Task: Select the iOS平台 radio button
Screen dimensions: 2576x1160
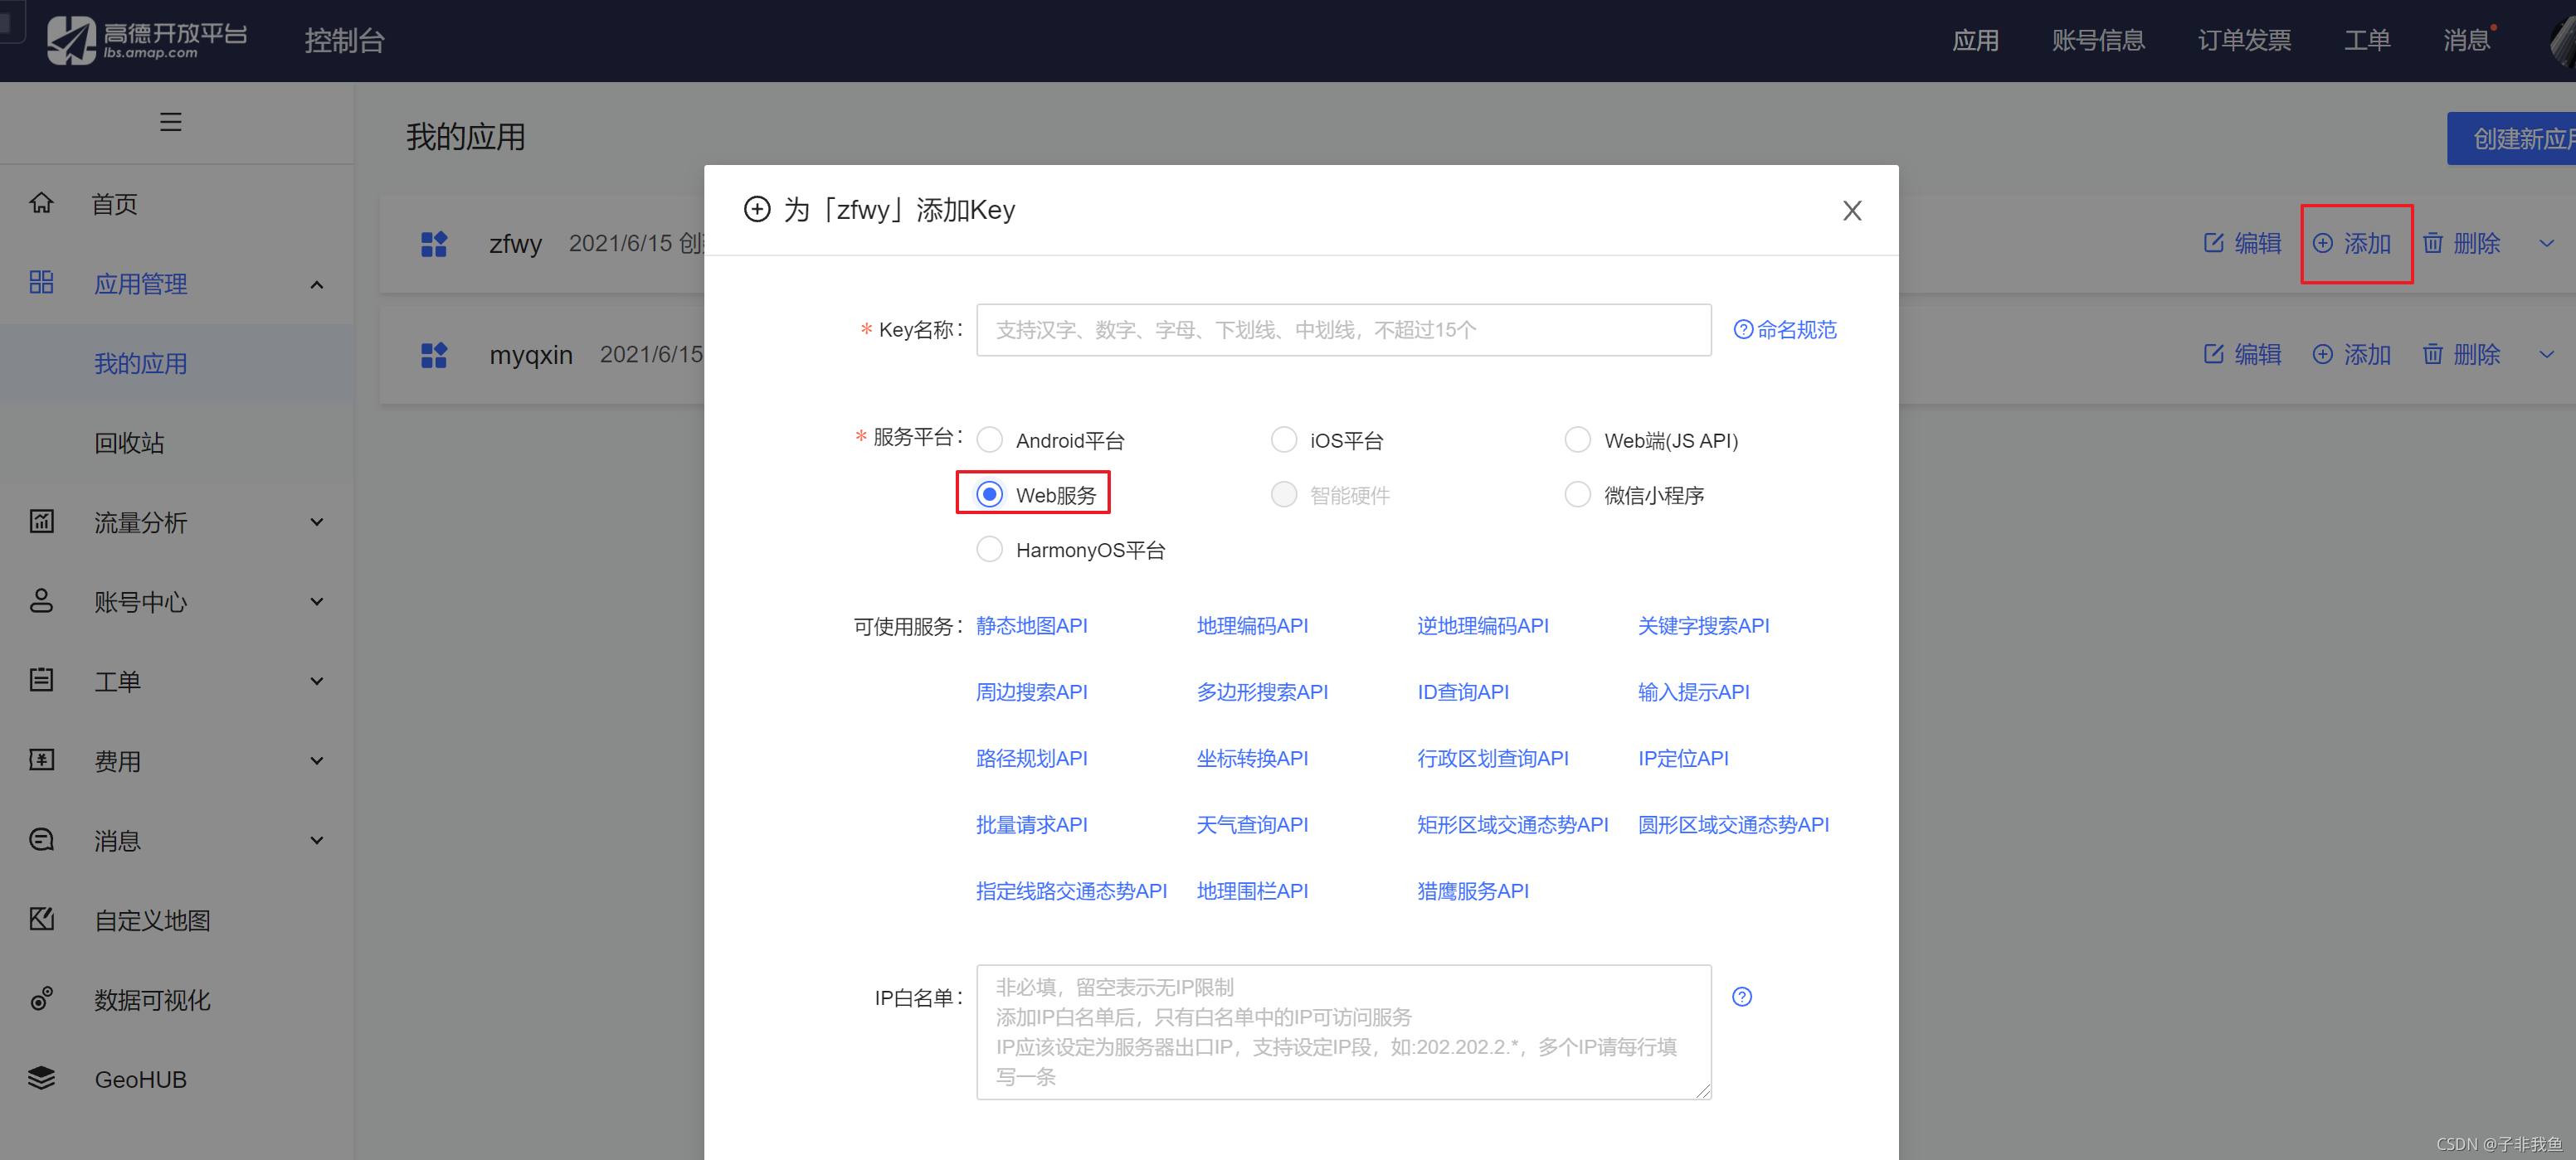Action: 1284,439
